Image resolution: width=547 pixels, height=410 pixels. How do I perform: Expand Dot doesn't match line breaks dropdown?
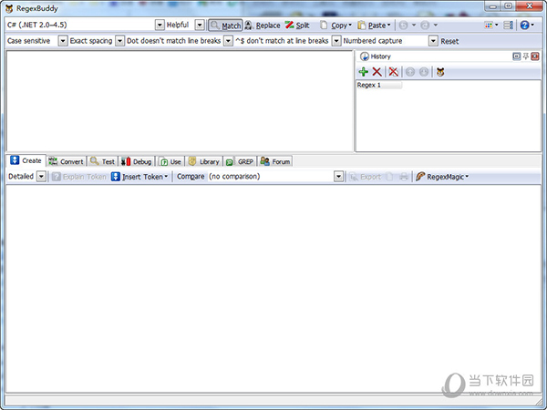tap(228, 41)
